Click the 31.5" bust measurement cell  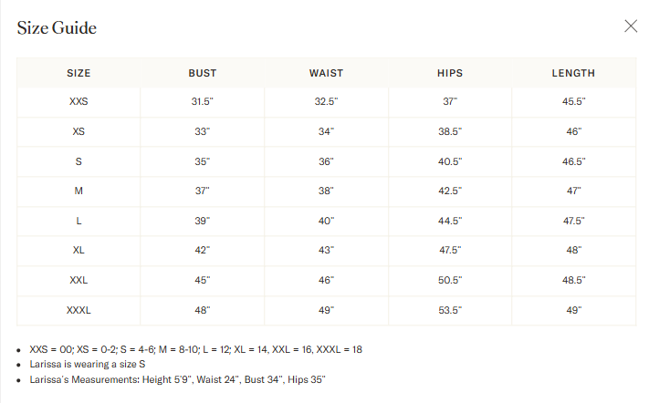click(202, 102)
